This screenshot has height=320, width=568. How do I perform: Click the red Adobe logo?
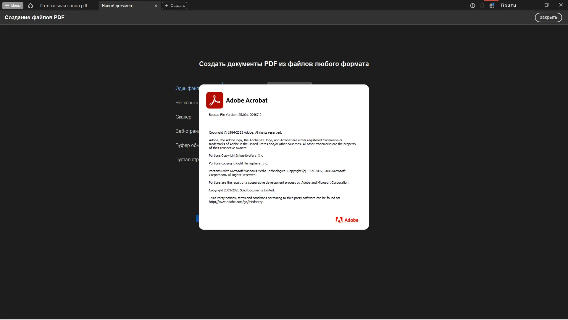[x=347, y=220]
